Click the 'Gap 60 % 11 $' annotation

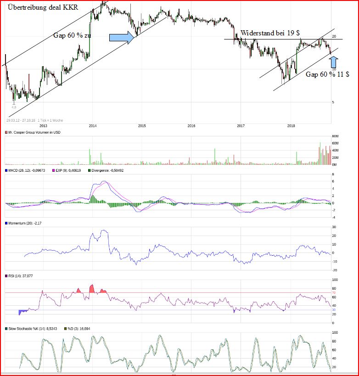point(327,74)
